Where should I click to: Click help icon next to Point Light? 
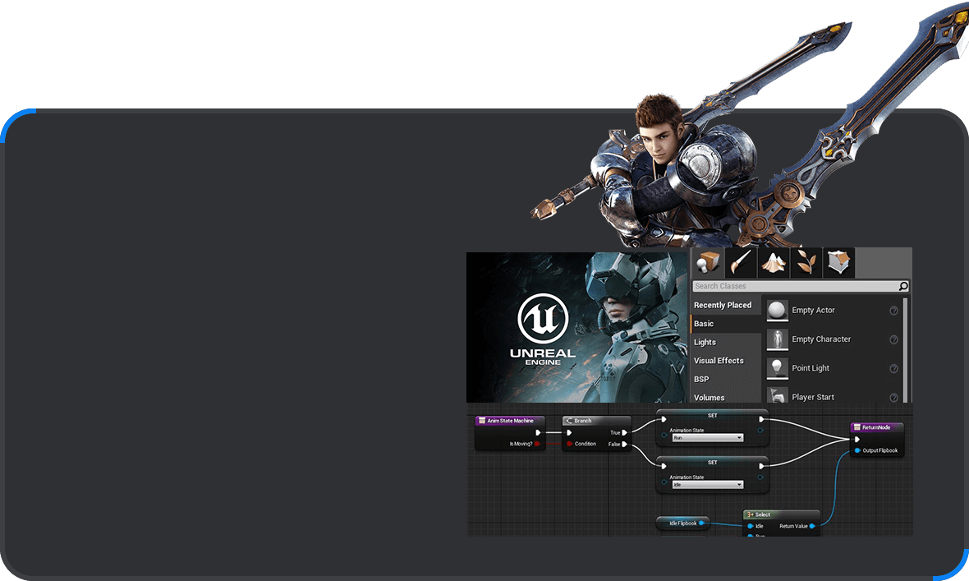pos(893,368)
